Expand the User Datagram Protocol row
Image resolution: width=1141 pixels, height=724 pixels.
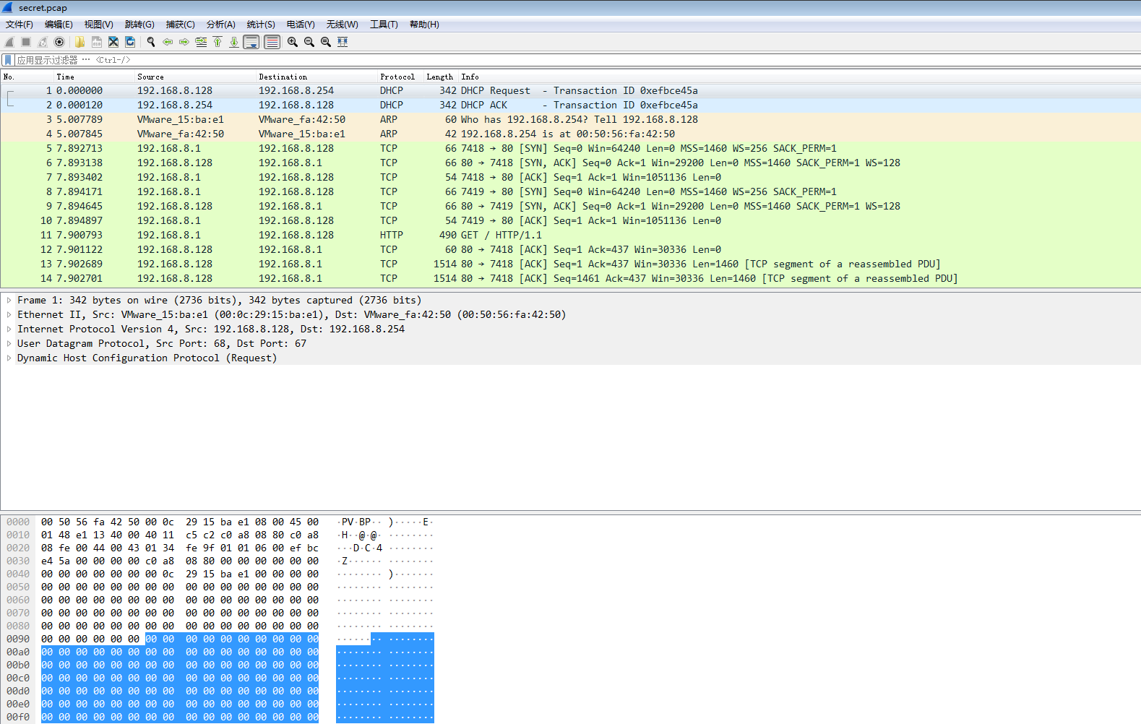pos(9,343)
